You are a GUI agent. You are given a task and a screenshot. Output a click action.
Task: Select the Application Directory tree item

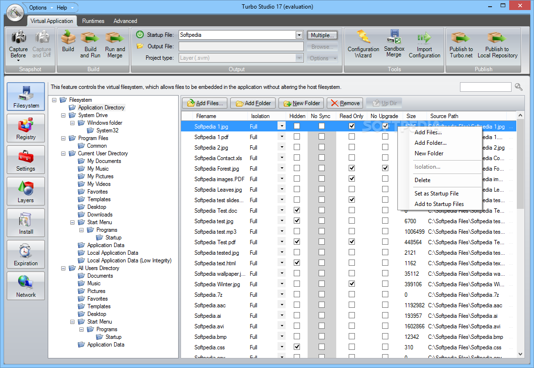(101, 108)
